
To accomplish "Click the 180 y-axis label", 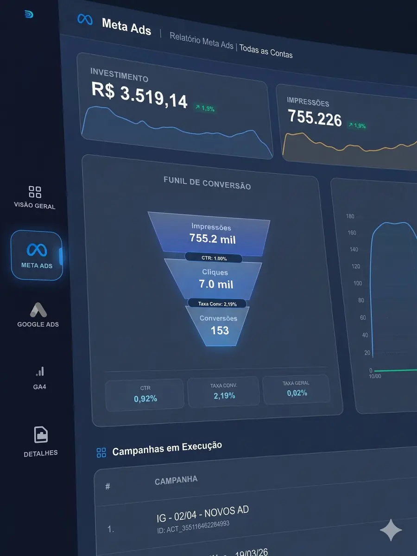I will pos(350,216).
